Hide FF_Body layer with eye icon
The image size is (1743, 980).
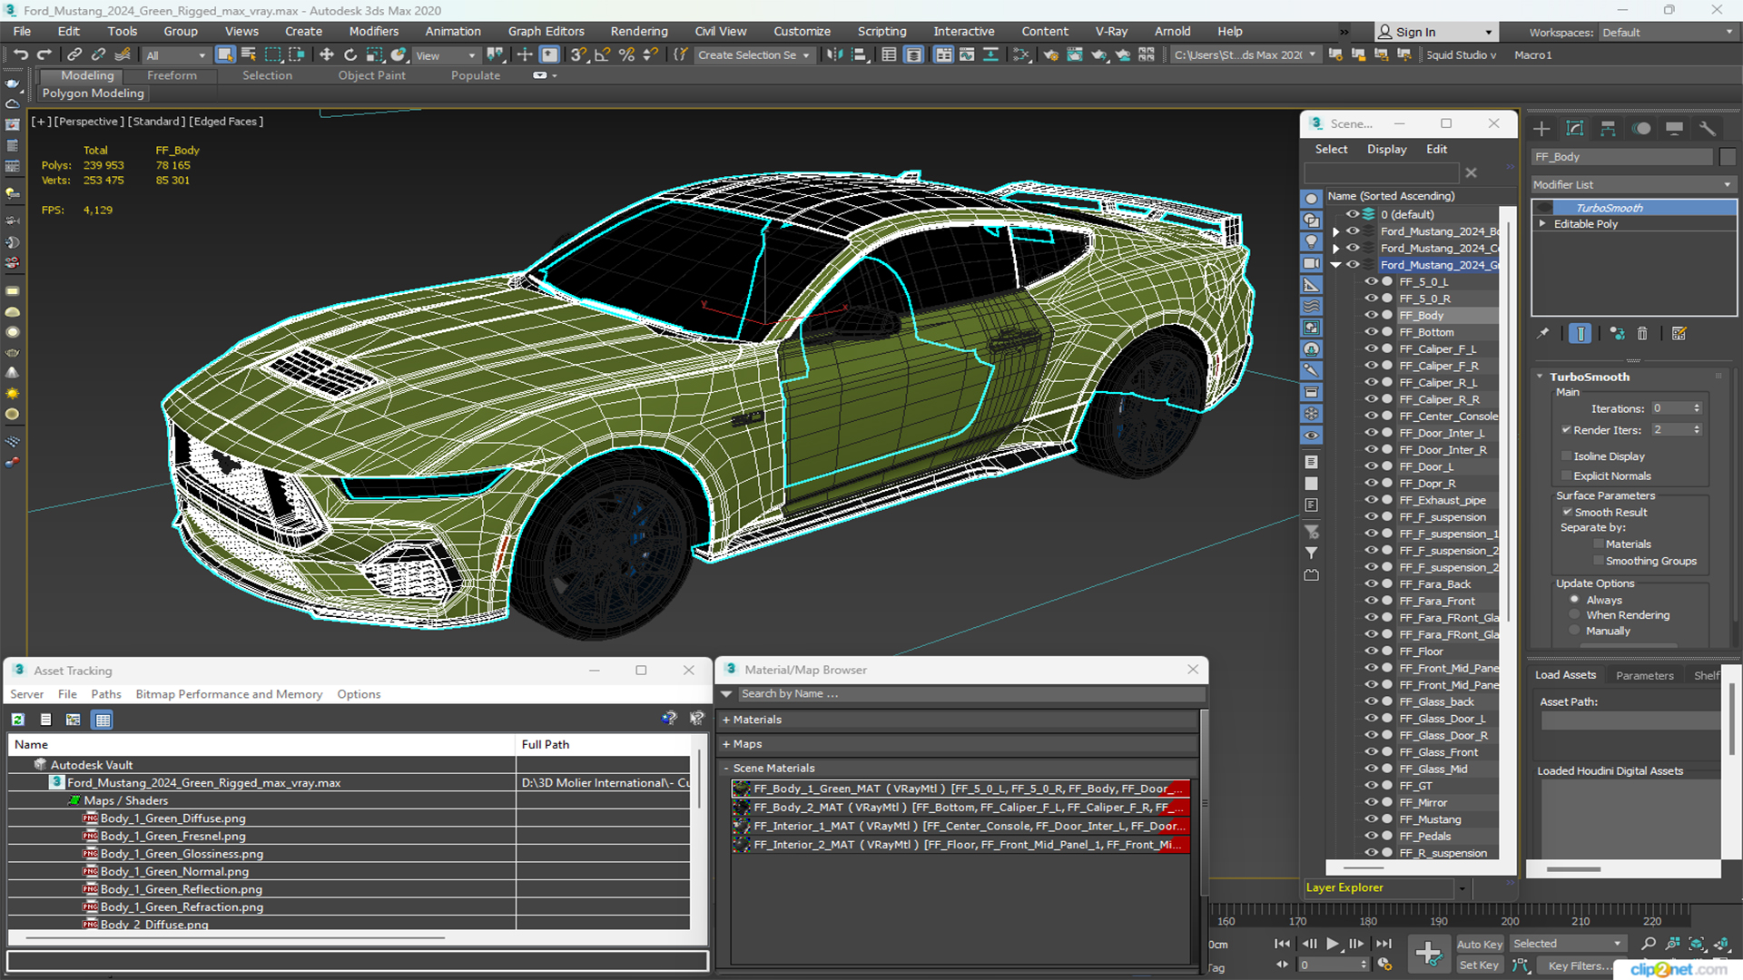pos(1371,315)
